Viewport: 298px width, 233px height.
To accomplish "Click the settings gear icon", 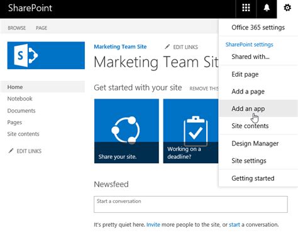I will pyautogui.click(x=287, y=8).
